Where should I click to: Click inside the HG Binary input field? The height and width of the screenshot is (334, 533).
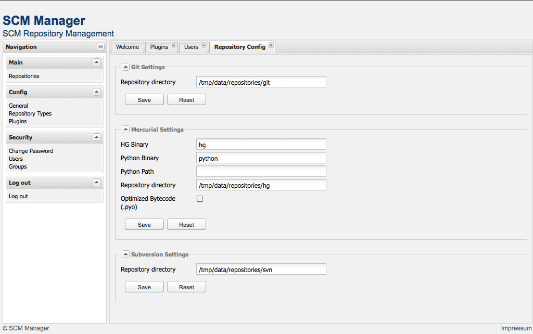260,144
